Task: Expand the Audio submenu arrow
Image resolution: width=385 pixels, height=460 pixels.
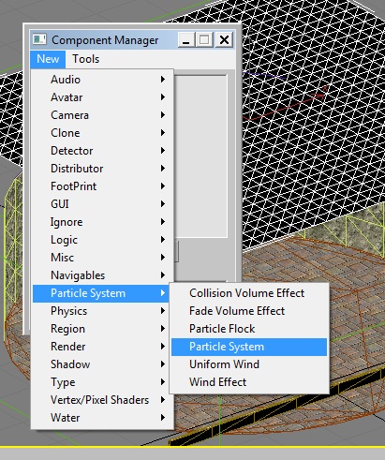Action: [163, 80]
